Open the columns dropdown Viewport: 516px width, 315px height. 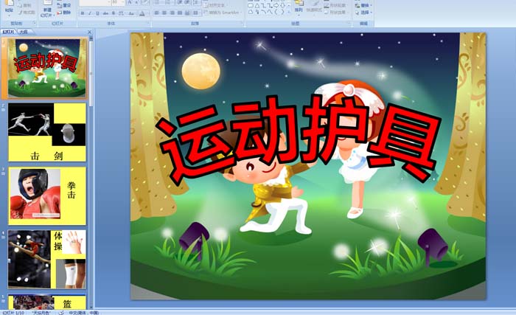(x=197, y=13)
